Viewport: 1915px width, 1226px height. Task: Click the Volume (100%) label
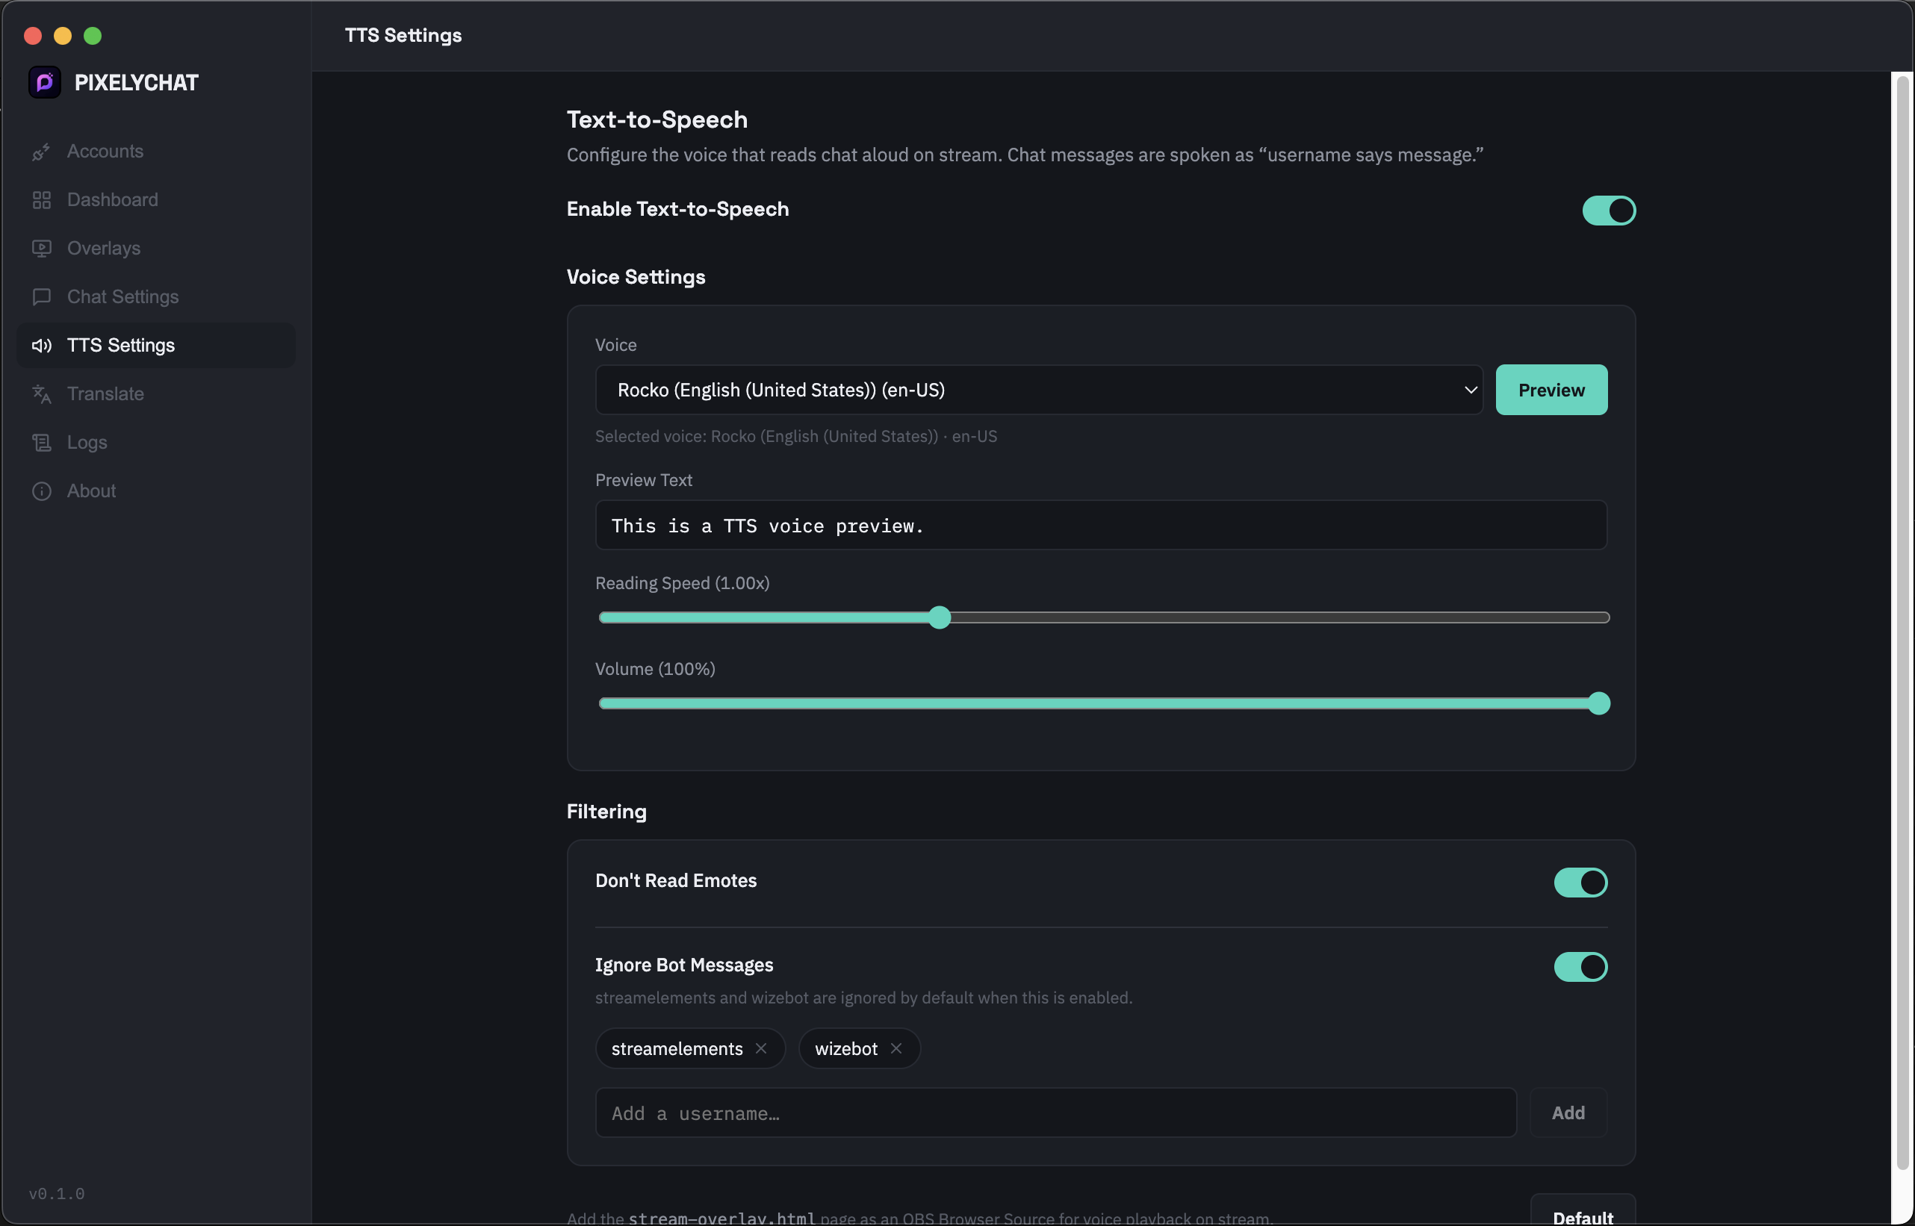[x=655, y=670]
